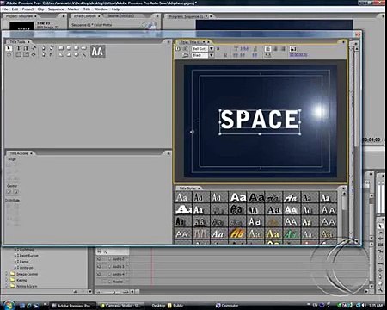Viewport: 387px width, 310px height.
Task: Switch to the Effect Controls tab
Action: tap(85, 16)
